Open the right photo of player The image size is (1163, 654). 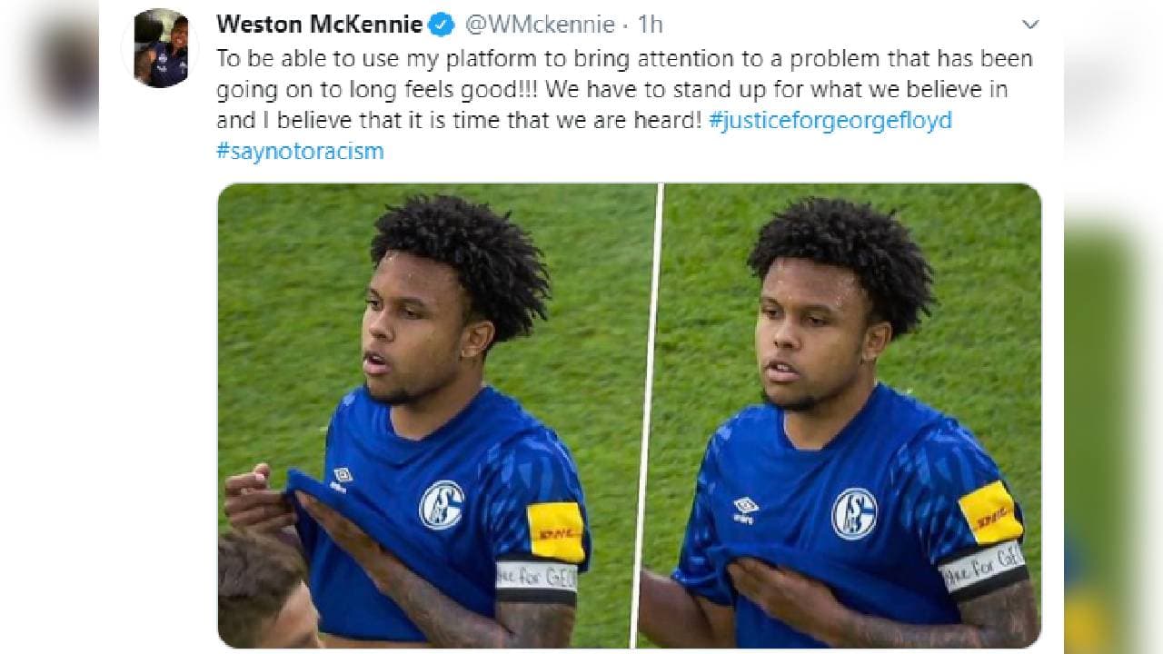851,416
